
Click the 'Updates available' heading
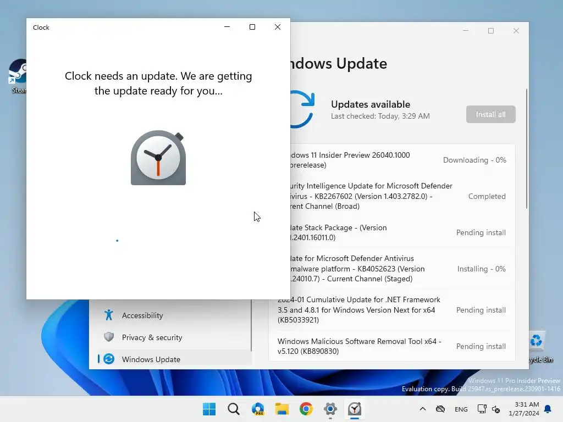pyautogui.click(x=371, y=104)
